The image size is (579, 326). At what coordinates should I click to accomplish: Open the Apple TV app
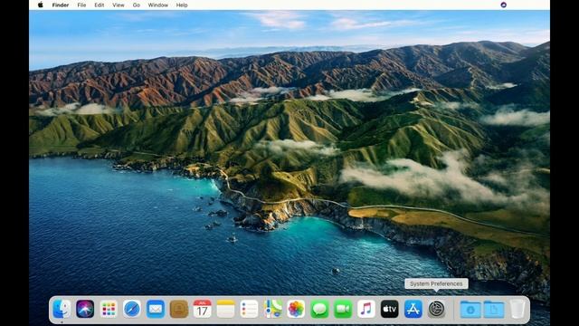390,309
